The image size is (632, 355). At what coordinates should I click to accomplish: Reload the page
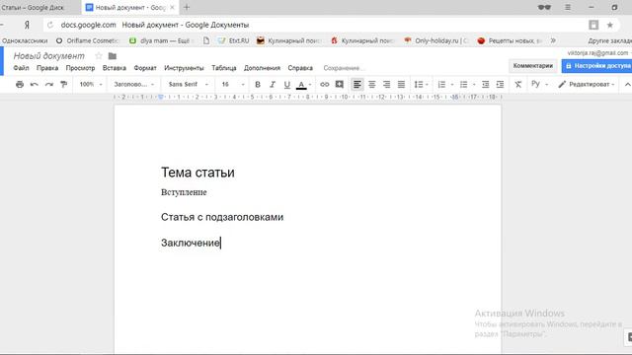tap(50, 25)
